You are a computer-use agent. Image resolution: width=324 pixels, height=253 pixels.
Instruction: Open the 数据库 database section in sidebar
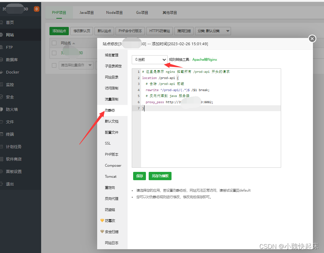12,60
